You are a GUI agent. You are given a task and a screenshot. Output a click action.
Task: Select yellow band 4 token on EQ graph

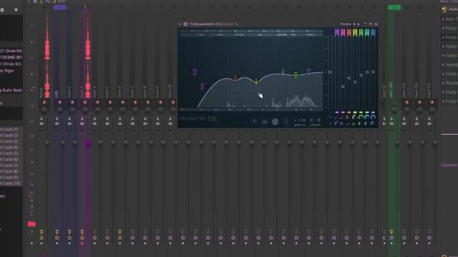coord(256,82)
